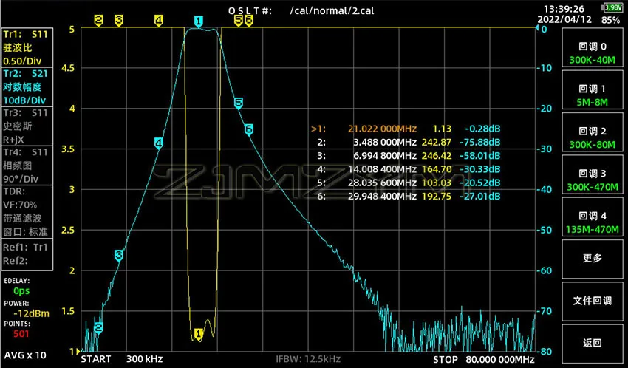Click the 10dB/Div scale under Tr2
This screenshot has height=368, width=628.
[24, 100]
